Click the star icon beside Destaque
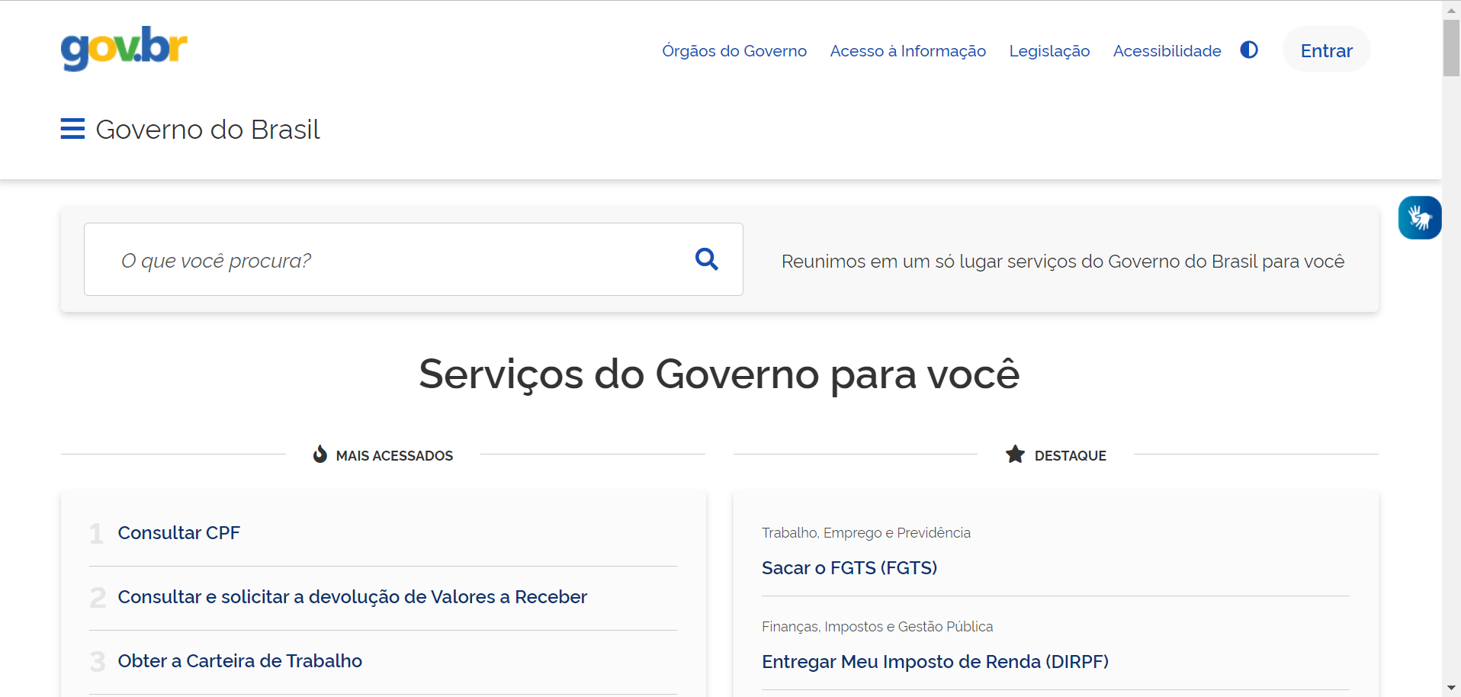The image size is (1461, 697). (x=1015, y=454)
